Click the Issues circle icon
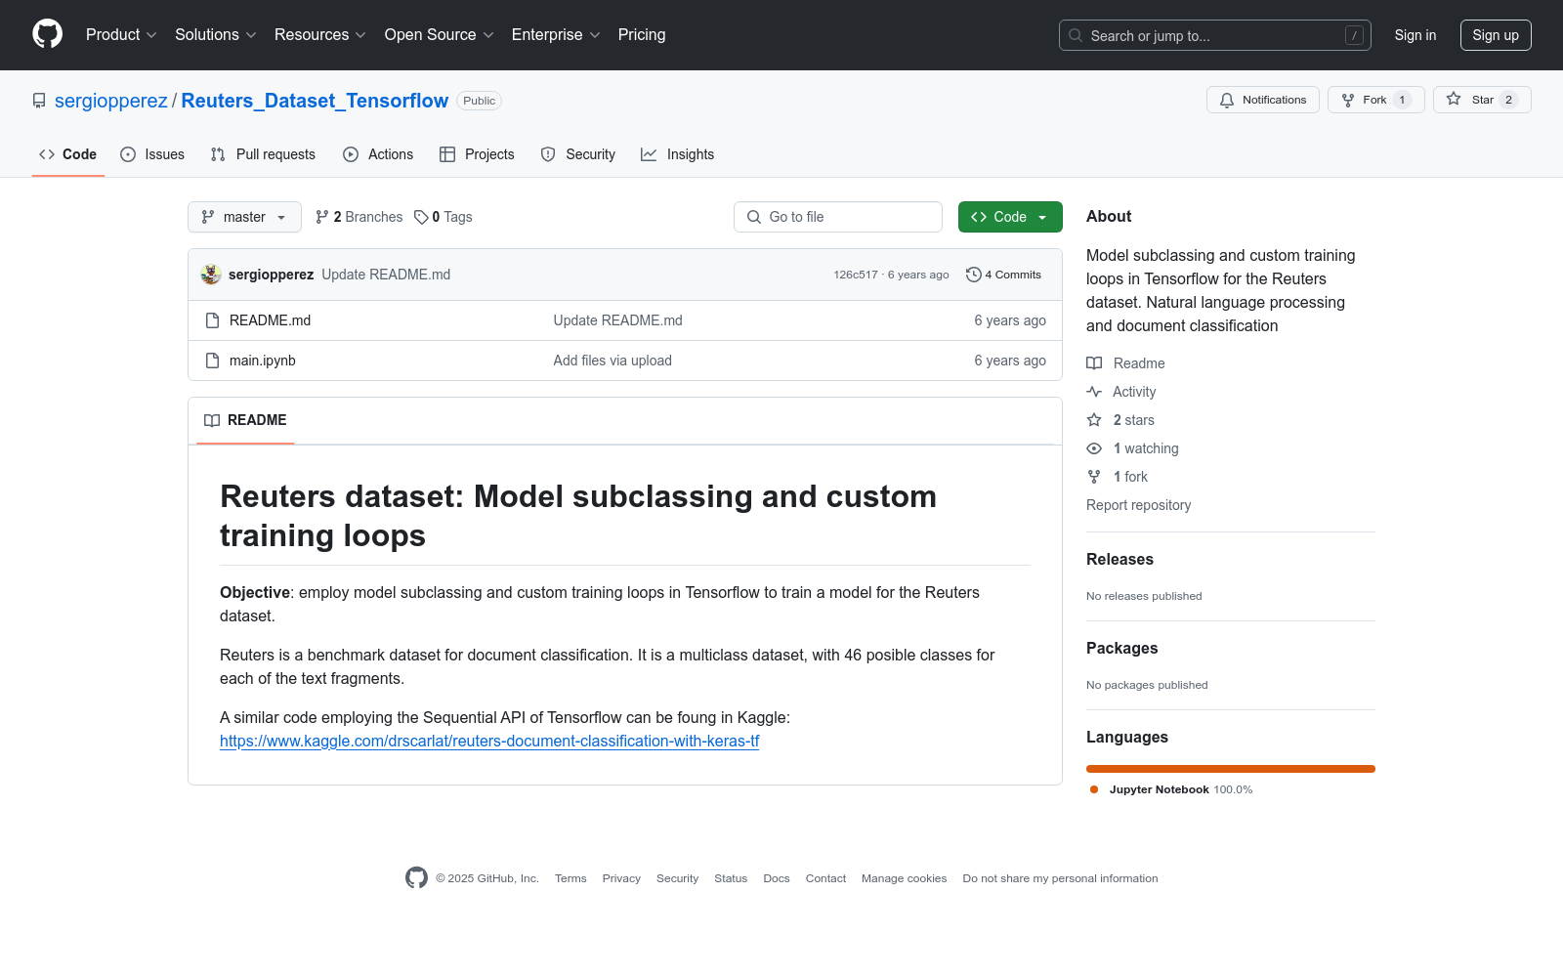Screen dimensions: 1563x977 (x=128, y=154)
